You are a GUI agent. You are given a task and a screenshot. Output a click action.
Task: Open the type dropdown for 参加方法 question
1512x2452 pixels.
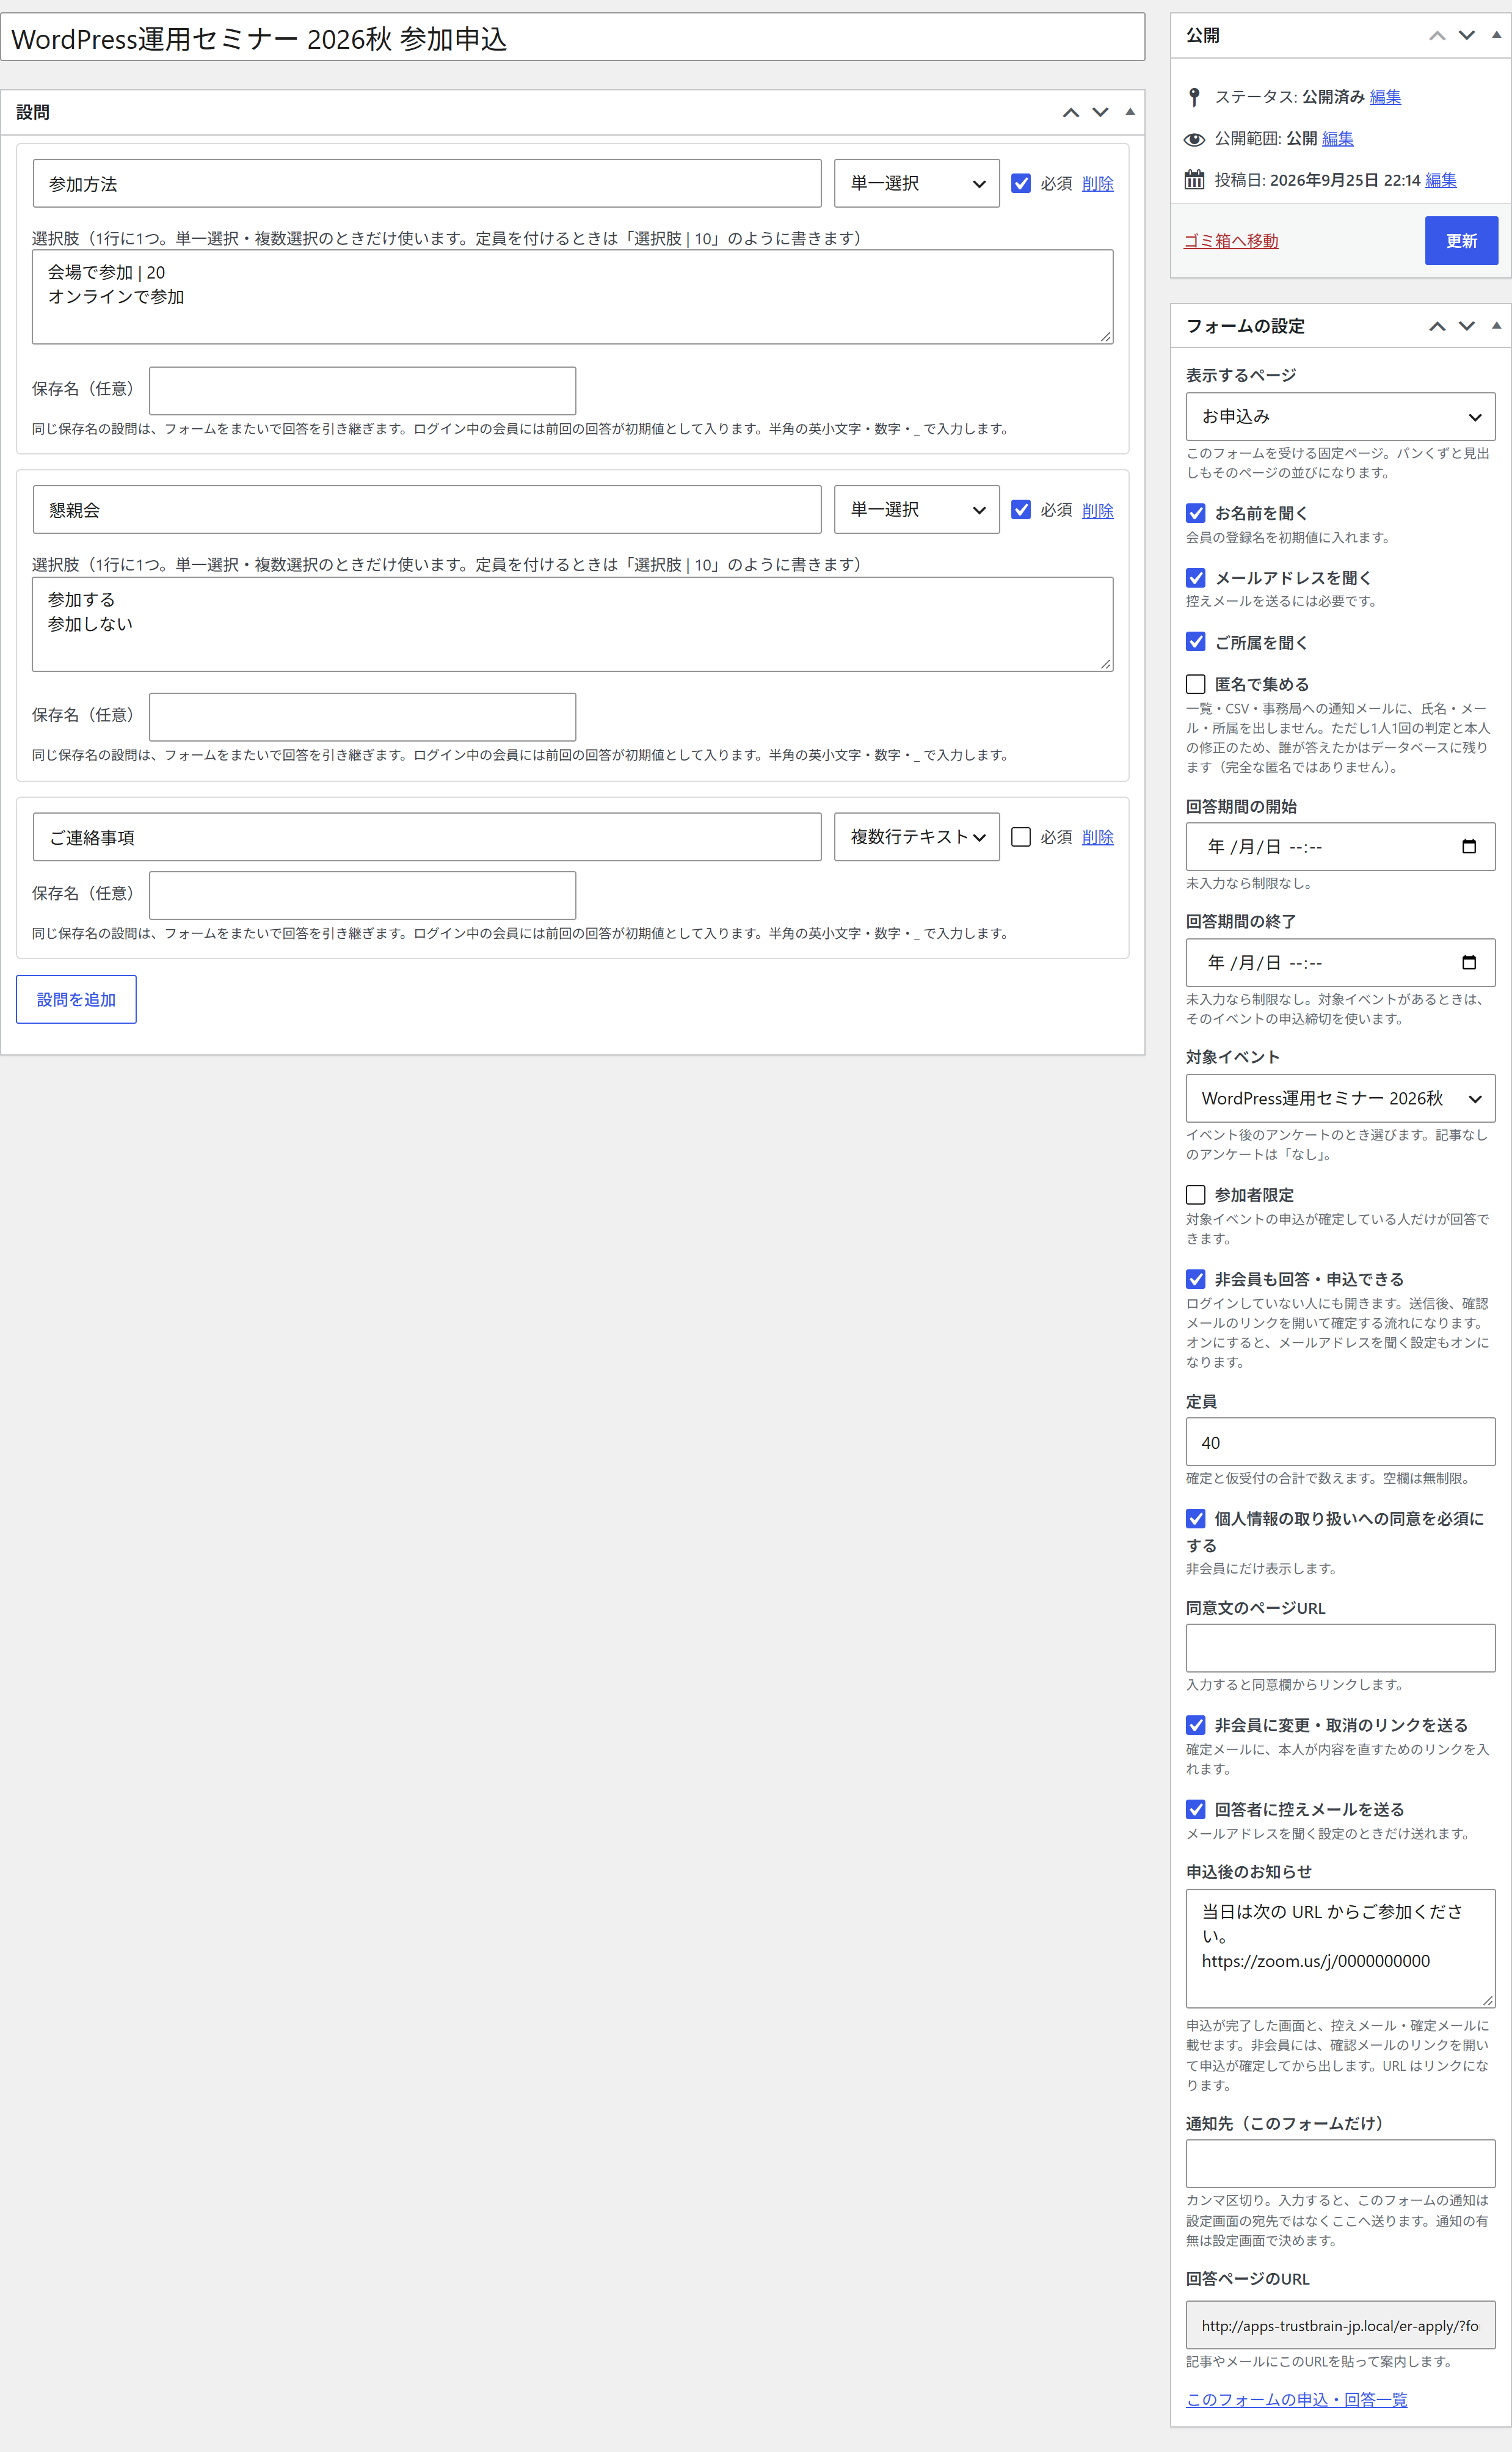917,183
